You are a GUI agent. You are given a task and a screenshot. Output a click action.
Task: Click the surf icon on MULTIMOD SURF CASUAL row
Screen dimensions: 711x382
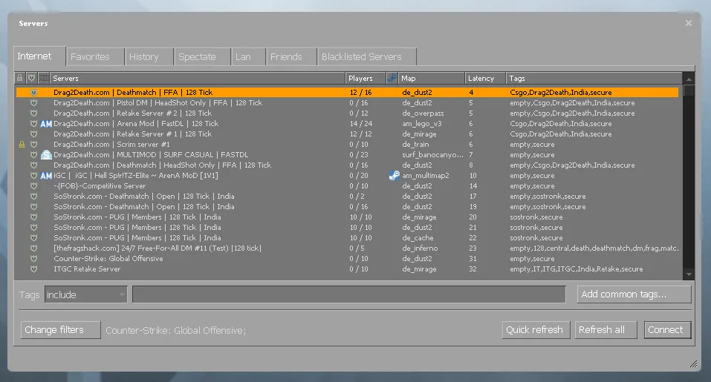pyautogui.click(x=46, y=155)
